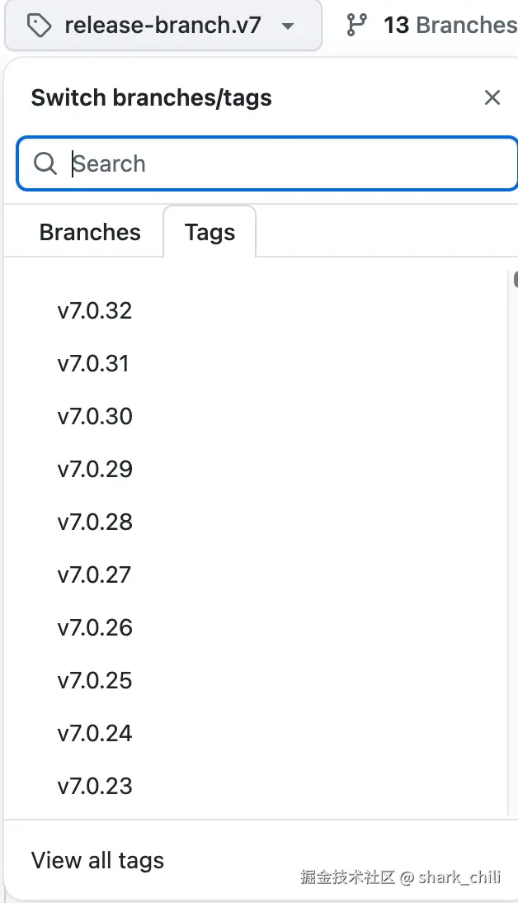518x903 pixels.
Task: Select the v7.0.24 tag
Action: click(95, 734)
